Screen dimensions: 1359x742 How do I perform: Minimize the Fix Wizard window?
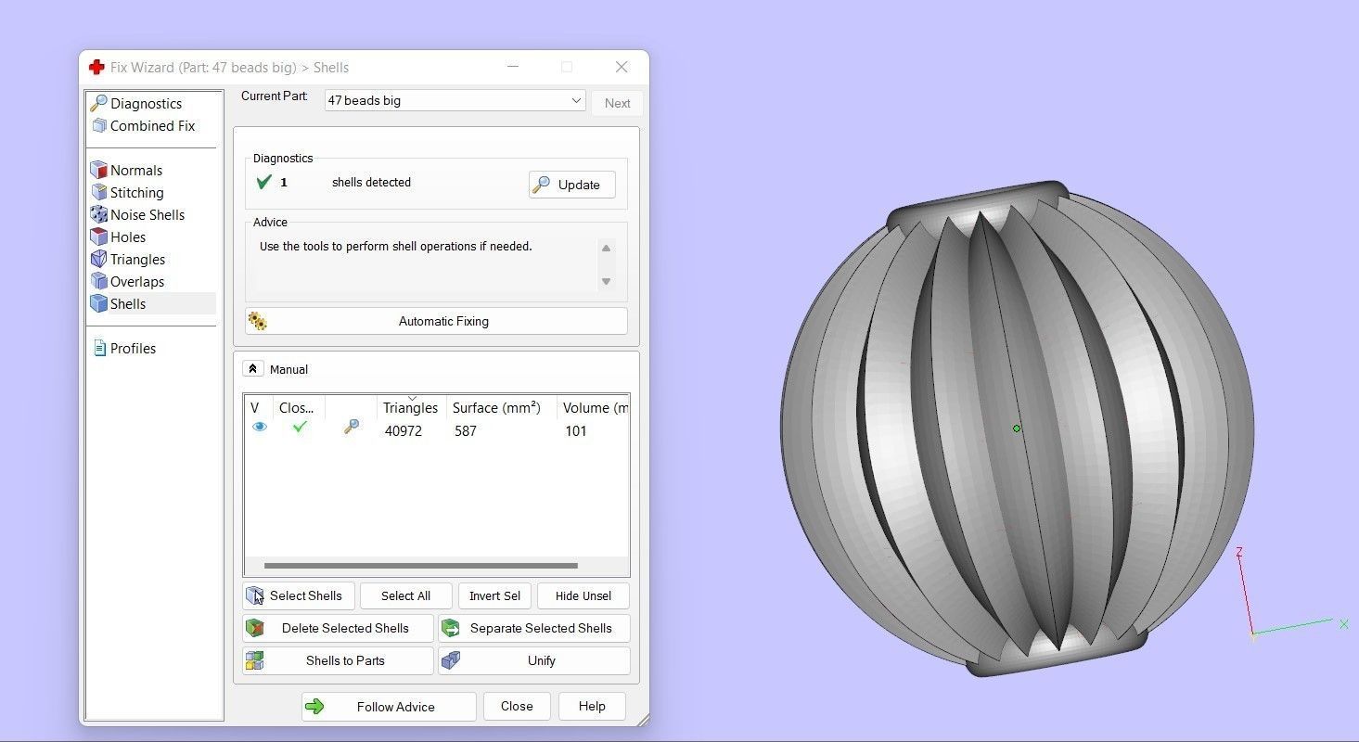(x=512, y=67)
